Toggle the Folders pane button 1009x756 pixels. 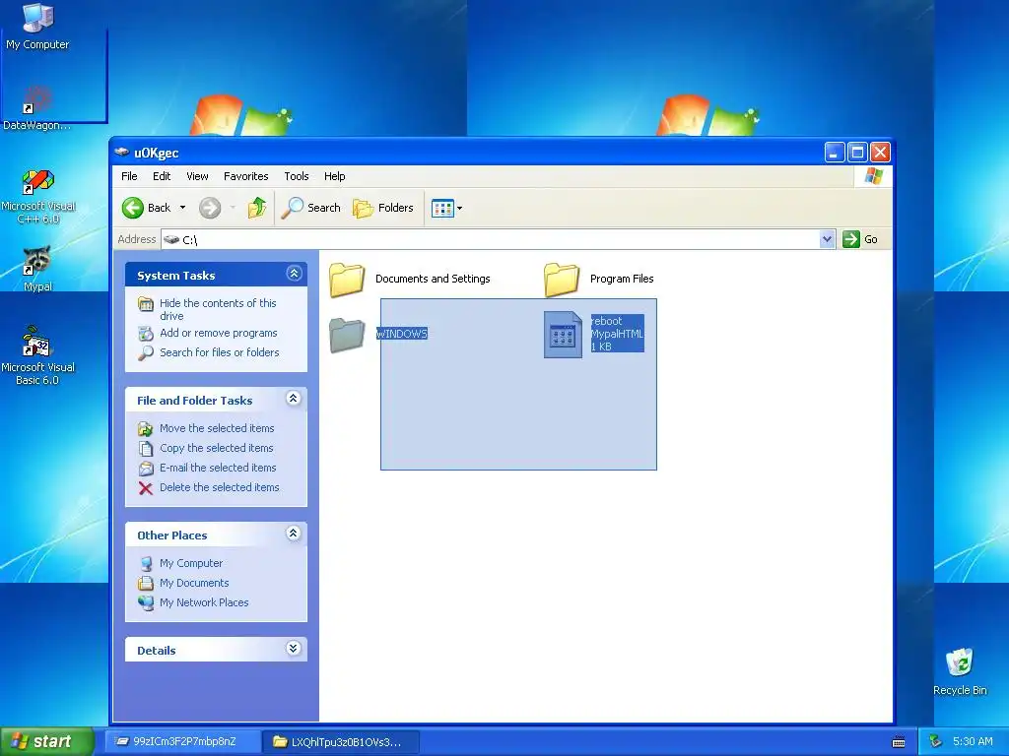click(383, 208)
